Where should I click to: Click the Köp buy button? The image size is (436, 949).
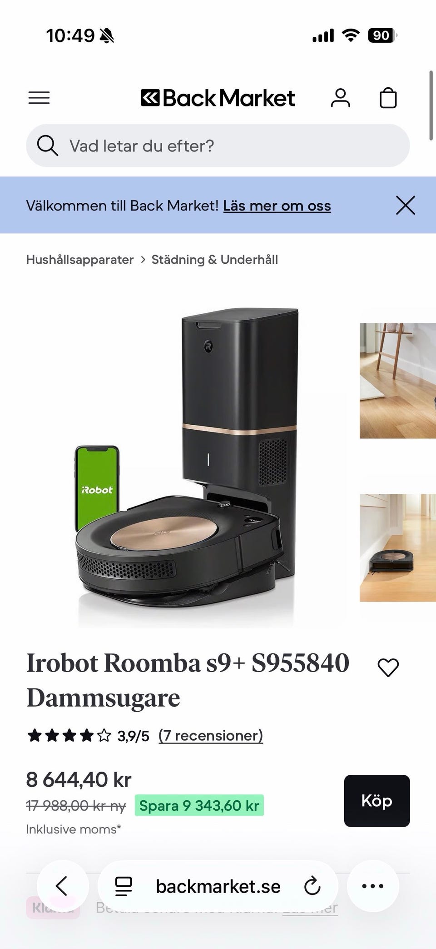pos(377,801)
